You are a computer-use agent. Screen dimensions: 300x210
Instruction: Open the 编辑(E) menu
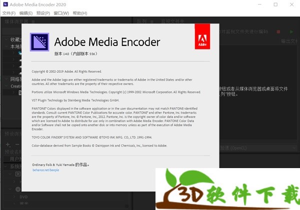click(26, 13)
